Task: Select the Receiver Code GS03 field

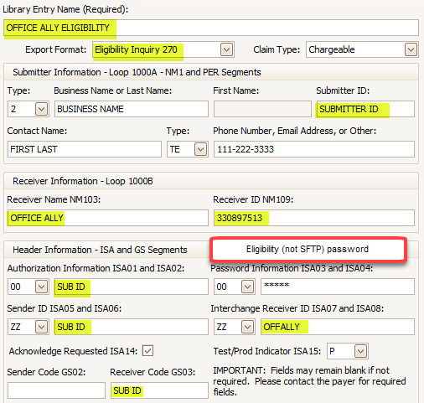Action: tap(159, 390)
